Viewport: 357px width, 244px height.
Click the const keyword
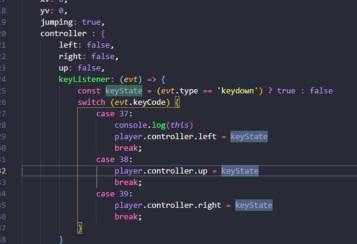[x=89, y=91]
